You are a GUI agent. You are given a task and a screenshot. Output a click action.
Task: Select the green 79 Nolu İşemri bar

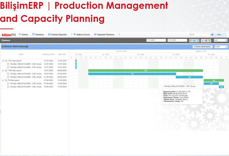pyautogui.click(x=214, y=80)
